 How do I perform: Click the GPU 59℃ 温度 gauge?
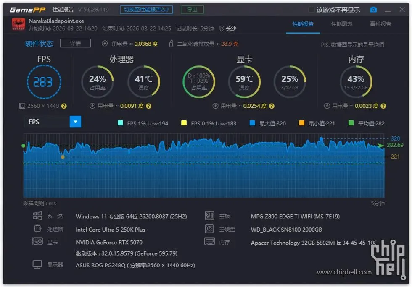[244, 82]
